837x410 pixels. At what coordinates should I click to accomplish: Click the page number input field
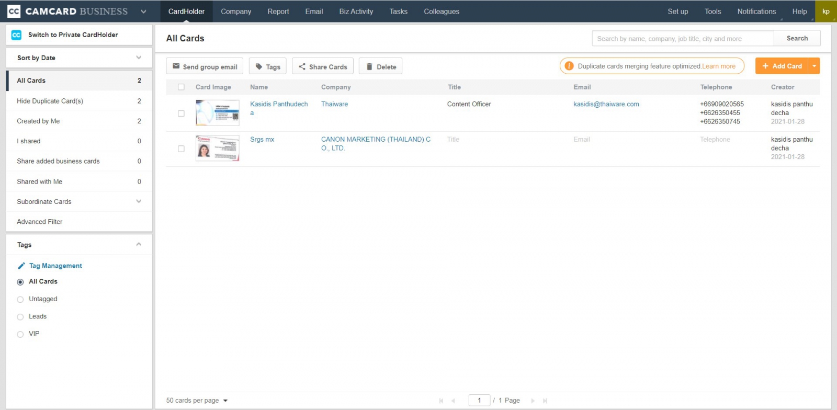tap(479, 401)
